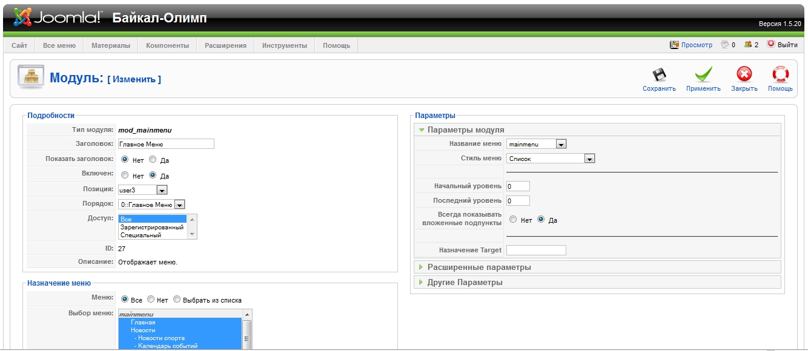
Task: Expand the Advanced parameters (Расширенные параметры) section
Action: coord(479,267)
